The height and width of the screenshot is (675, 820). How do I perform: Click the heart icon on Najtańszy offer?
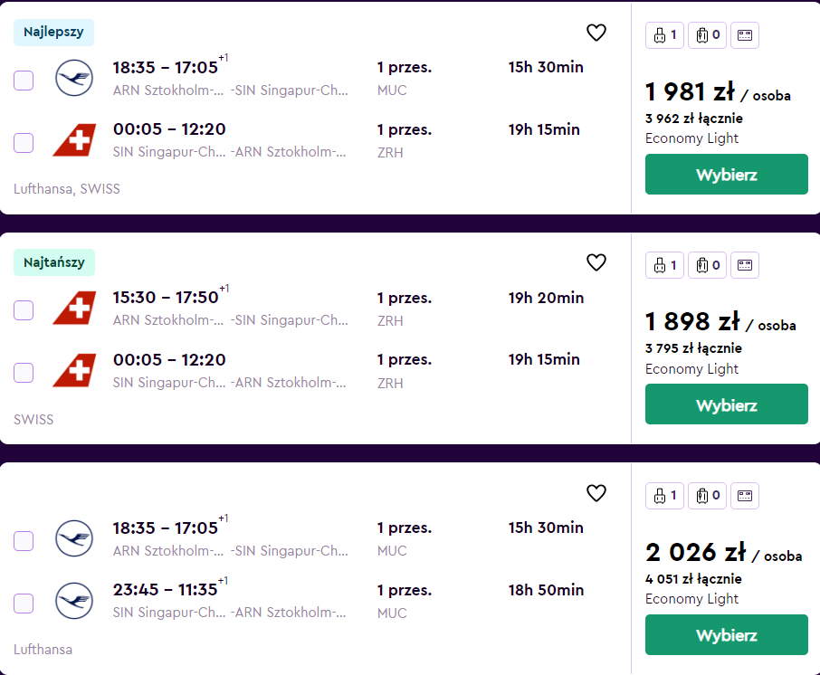pyautogui.click(x=596, y=262)
